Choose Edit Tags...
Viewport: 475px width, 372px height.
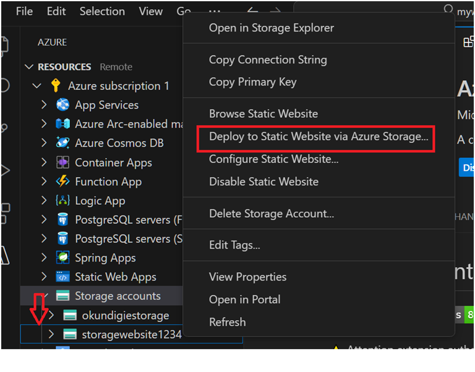tap(319, 245)
